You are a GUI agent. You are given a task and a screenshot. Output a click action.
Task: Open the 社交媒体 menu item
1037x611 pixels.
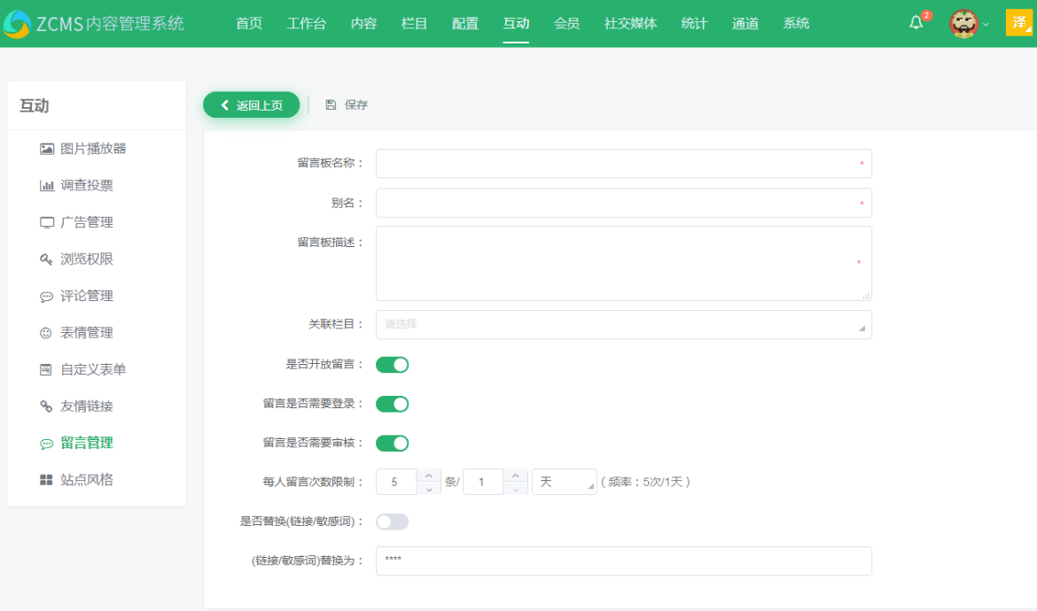coord(629,24)
